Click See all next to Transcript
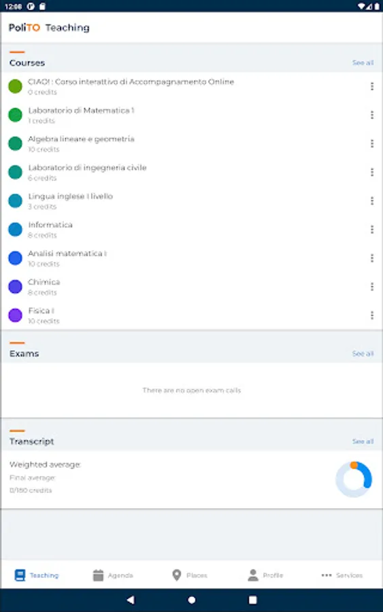383x612 pixels. pos(363,441)
